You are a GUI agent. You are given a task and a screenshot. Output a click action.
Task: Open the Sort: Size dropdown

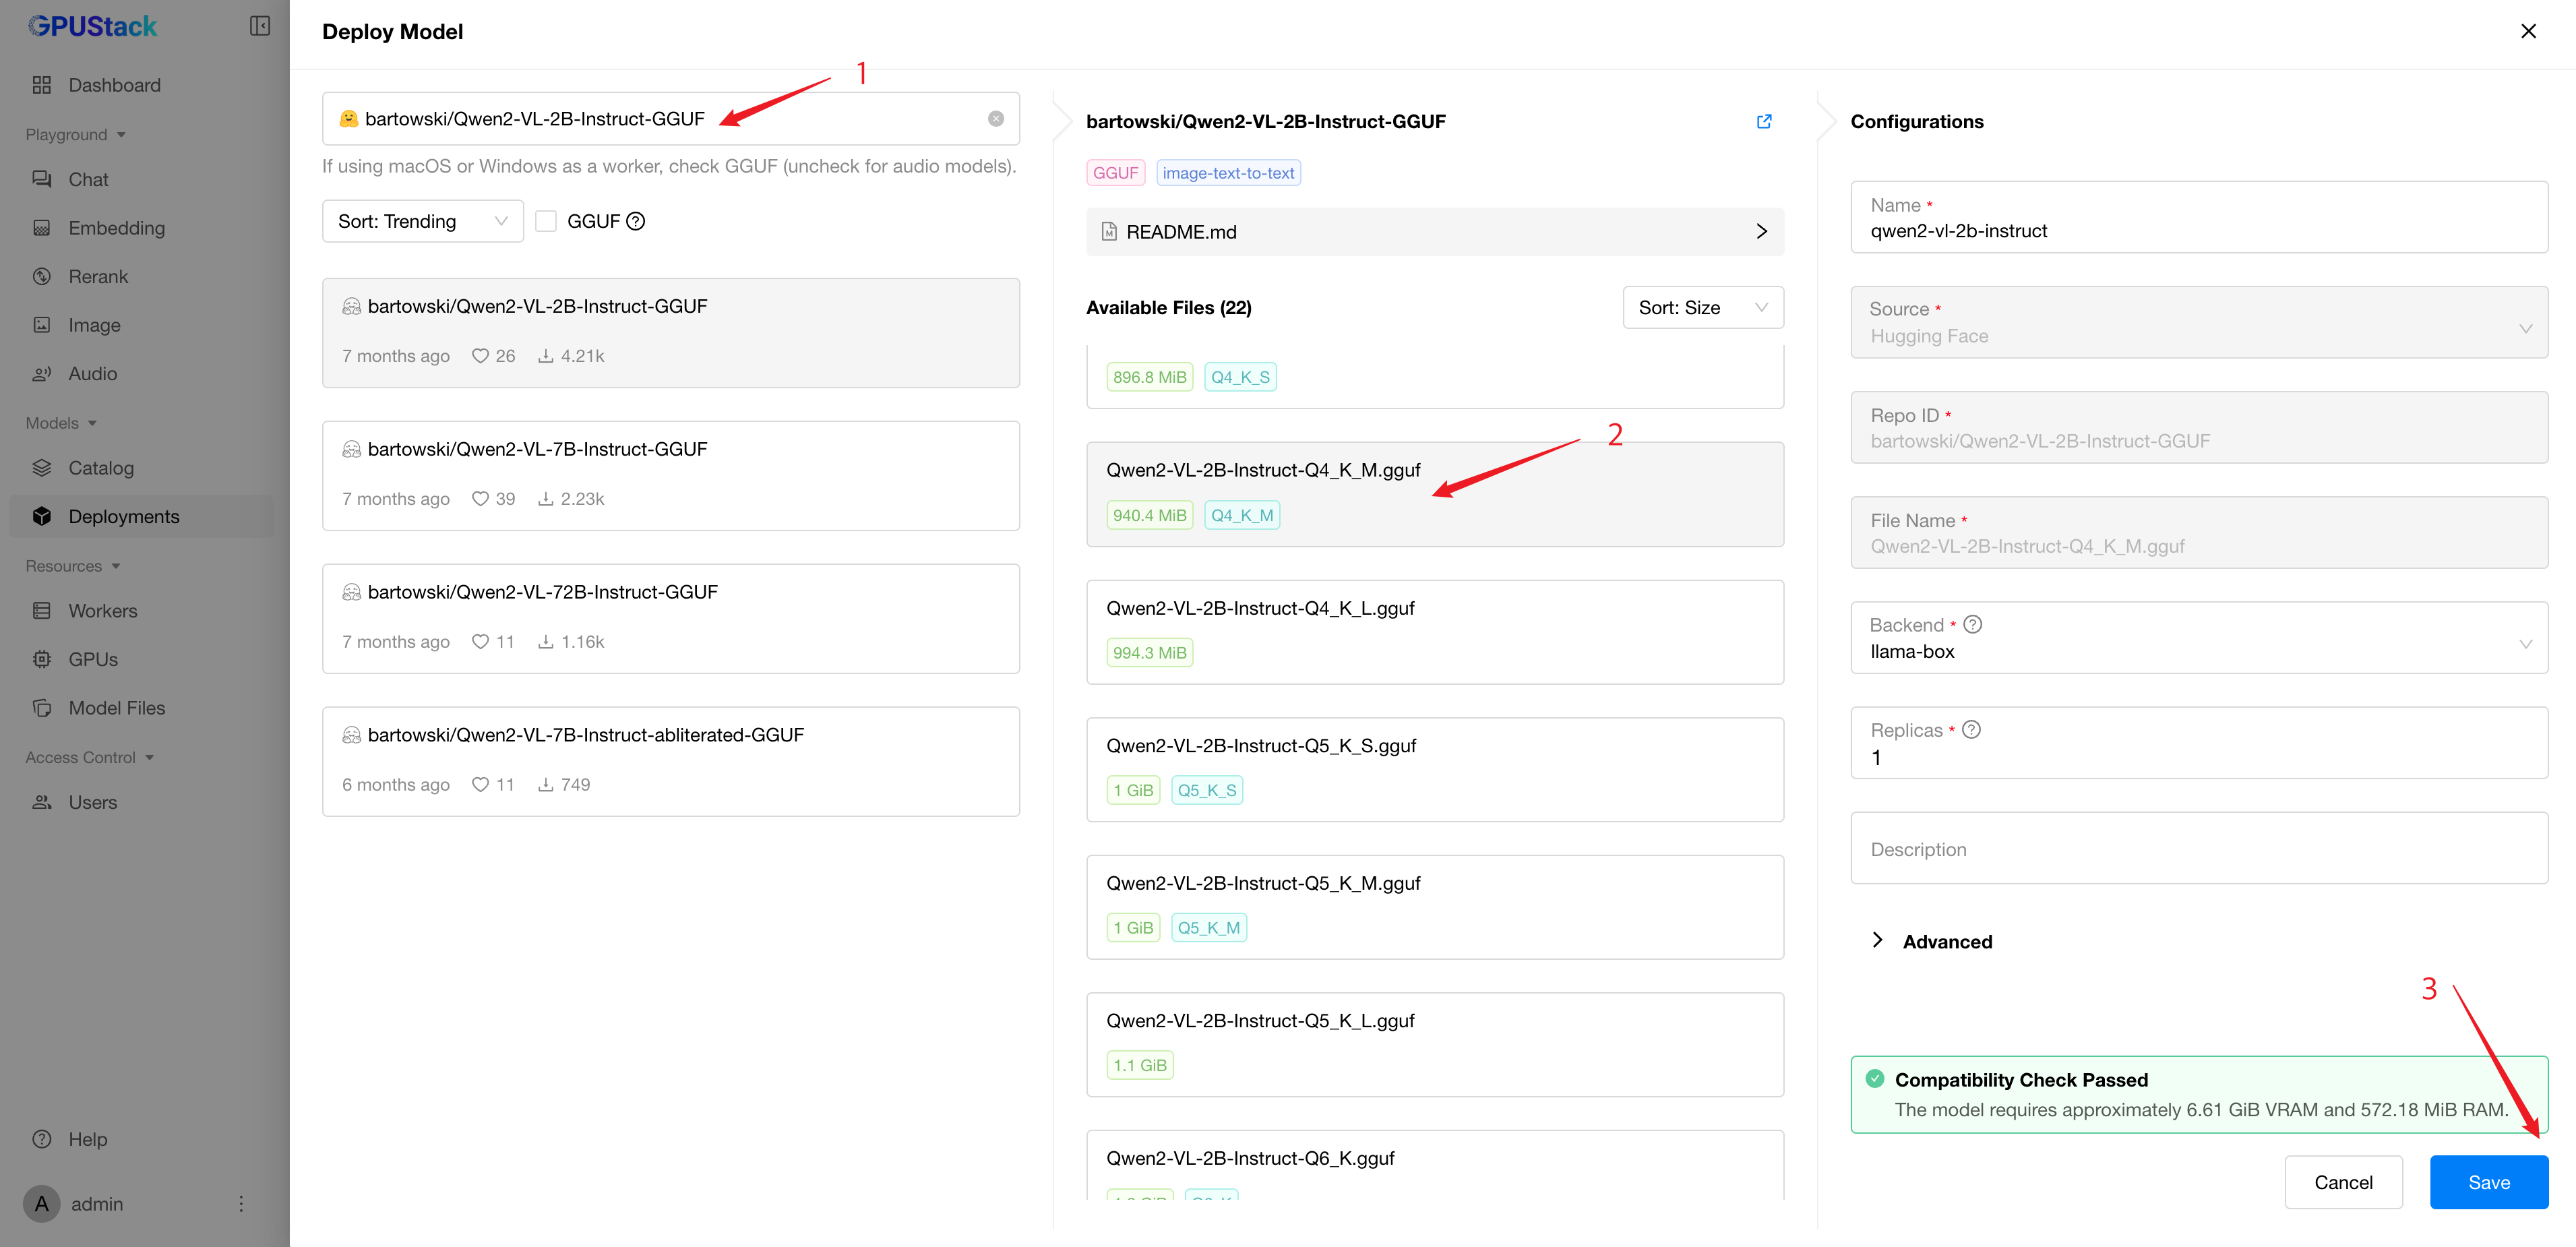click(x=1702, y=308)
